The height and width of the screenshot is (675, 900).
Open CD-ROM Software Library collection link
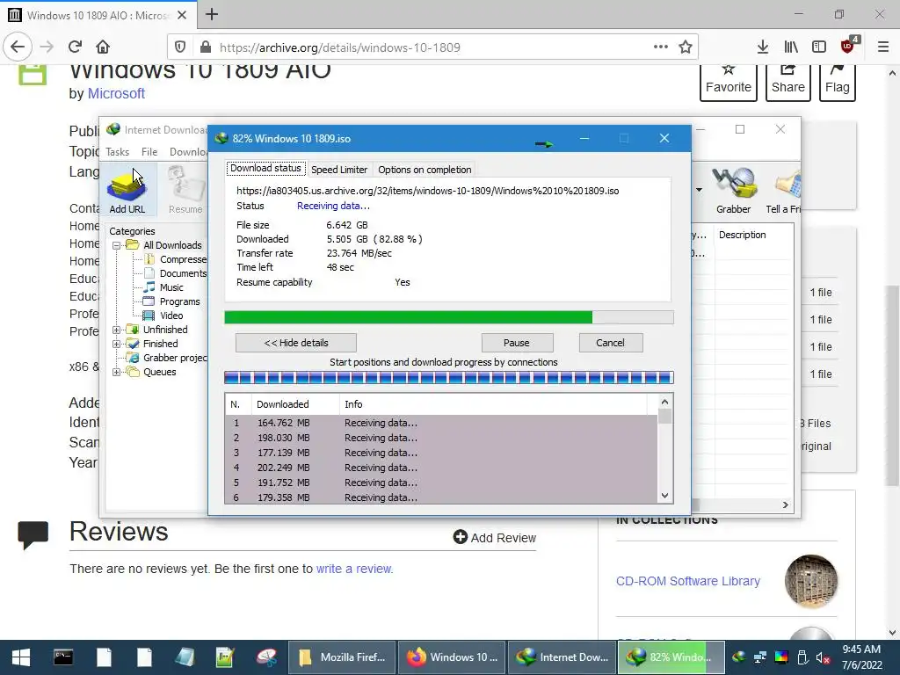click(687, 581)
